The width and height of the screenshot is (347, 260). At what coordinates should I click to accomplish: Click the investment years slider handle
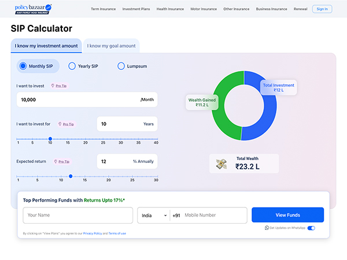click(50, 139)
